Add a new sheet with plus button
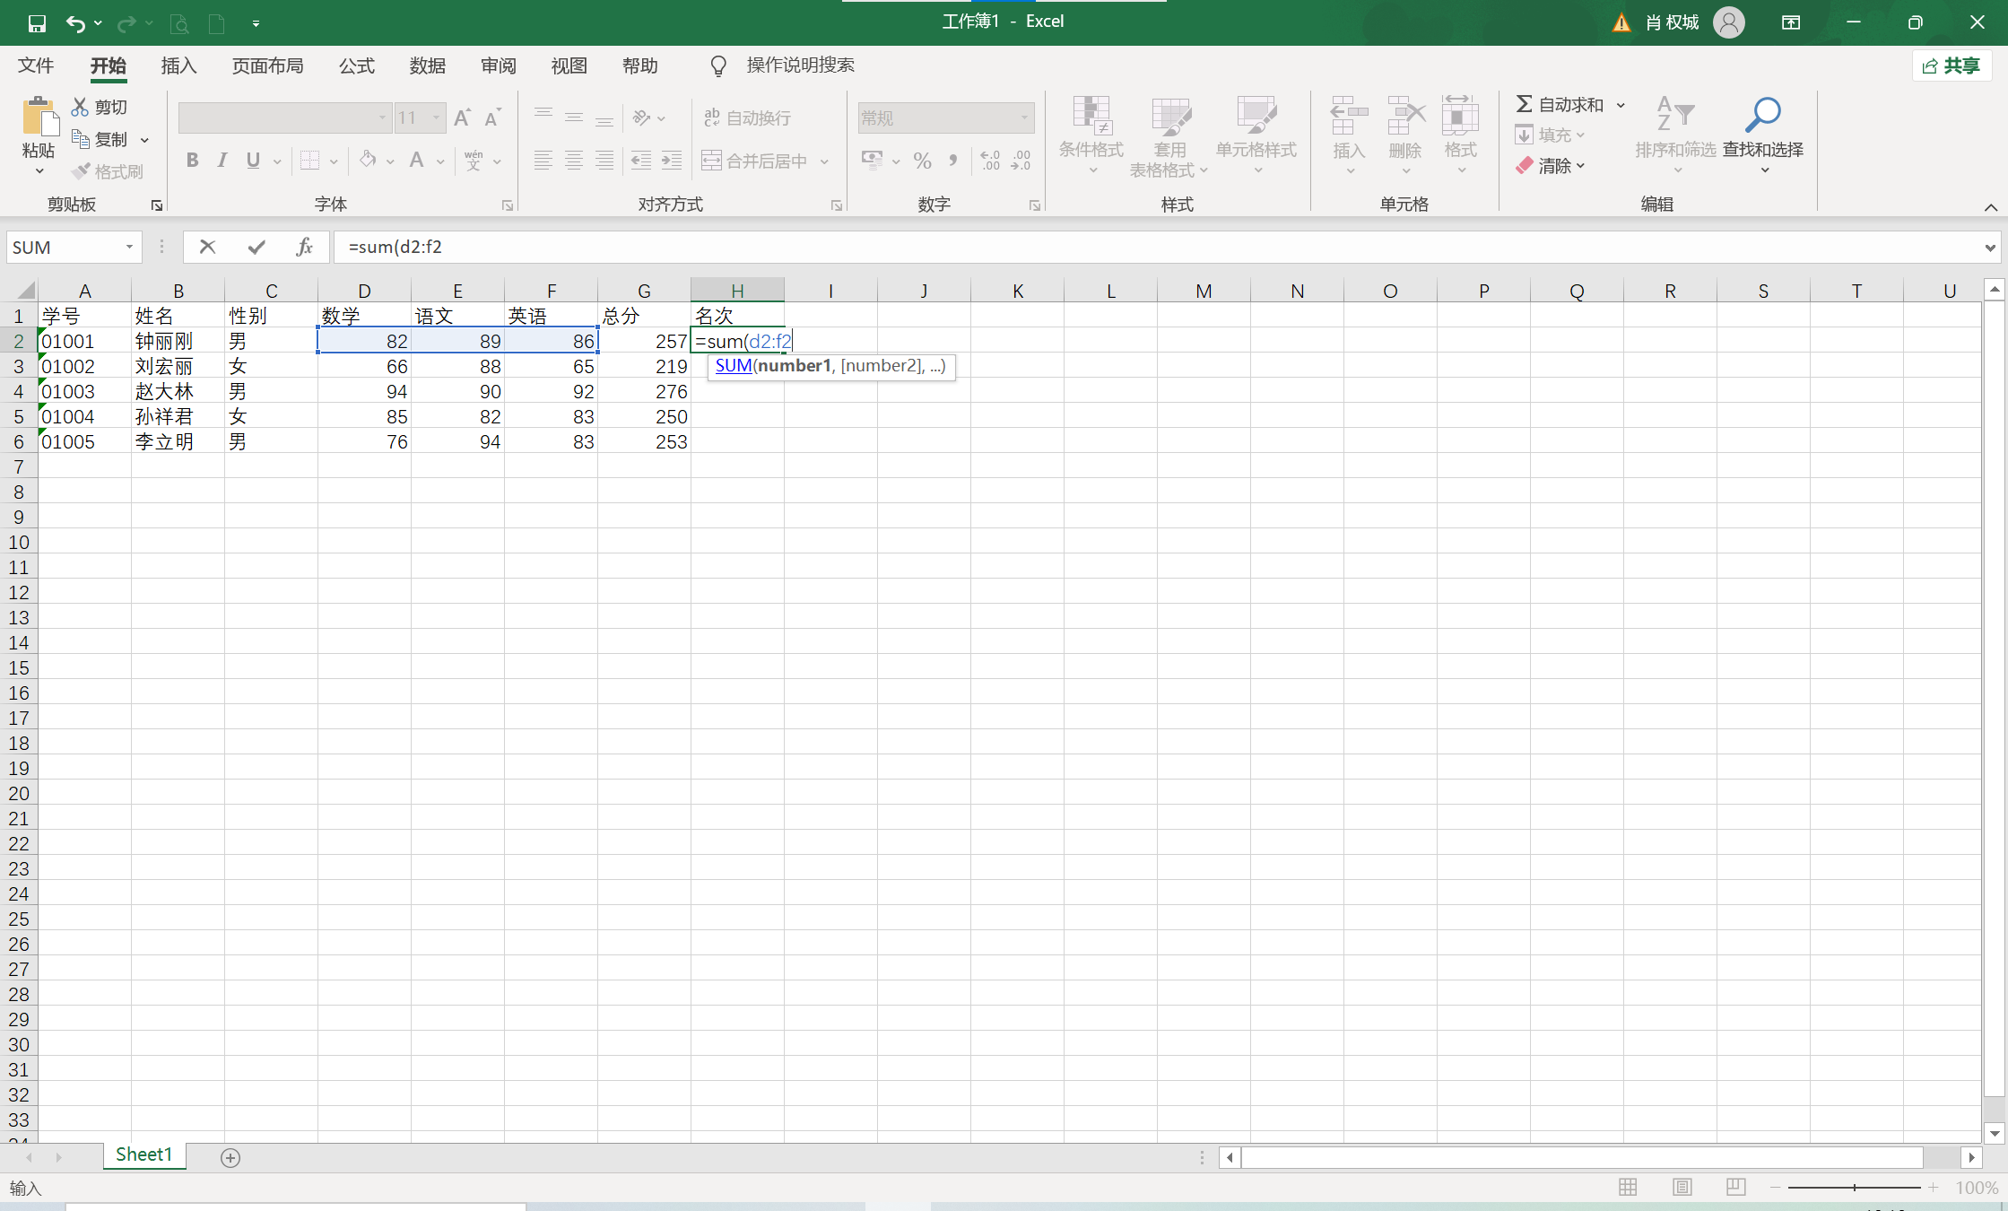 click(x=230, y=1157)
